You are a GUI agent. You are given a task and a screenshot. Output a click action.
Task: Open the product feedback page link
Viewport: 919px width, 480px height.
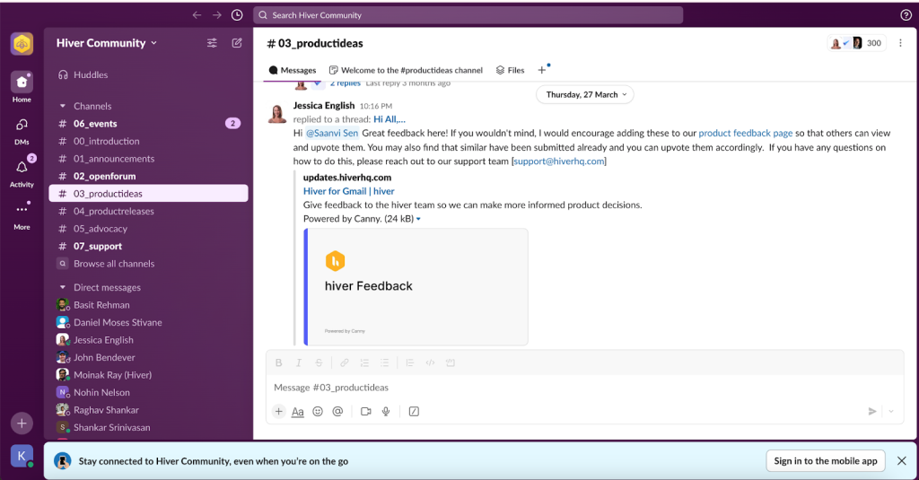(746, 133)
